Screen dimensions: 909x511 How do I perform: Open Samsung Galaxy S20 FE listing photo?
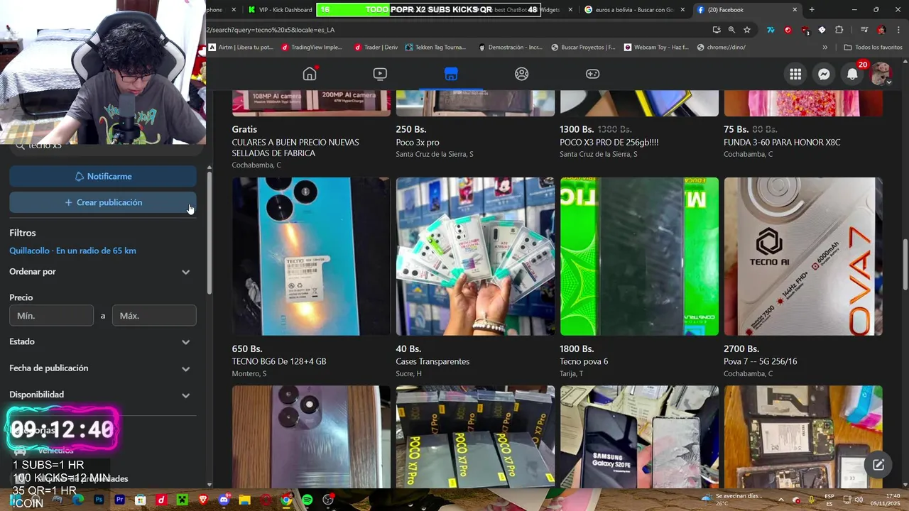click(639, 436)
